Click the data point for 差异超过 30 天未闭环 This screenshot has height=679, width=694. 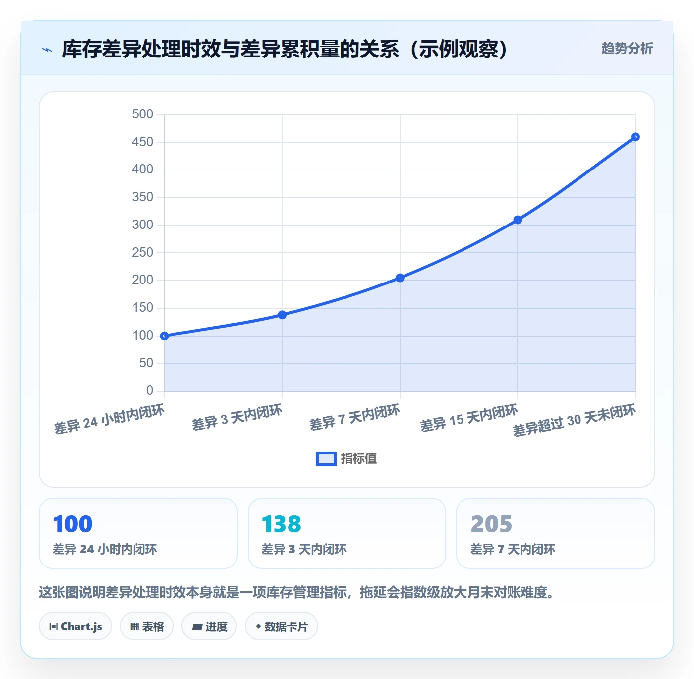pos(636,137)
